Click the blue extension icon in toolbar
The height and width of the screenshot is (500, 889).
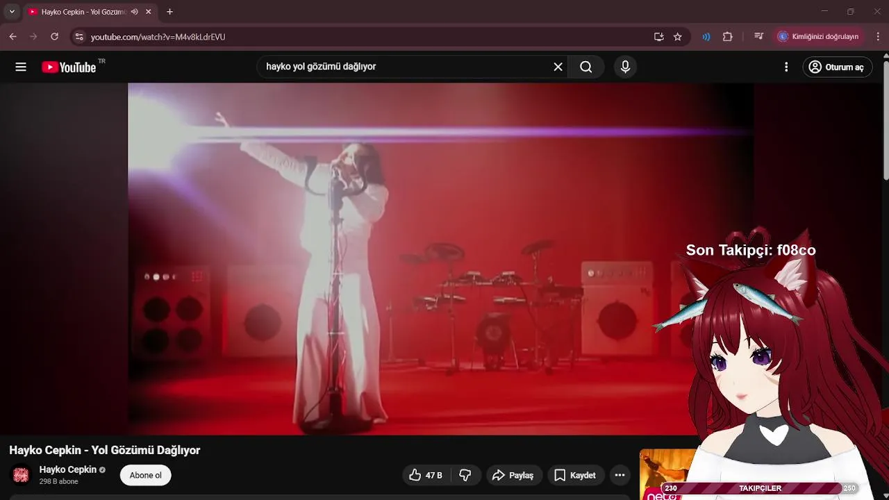[x=706, y=37]
